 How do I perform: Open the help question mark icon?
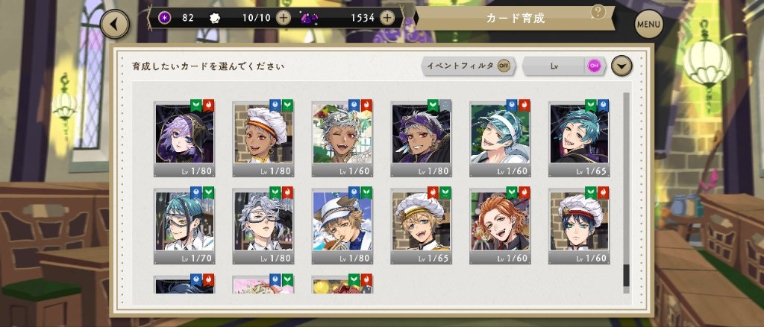tap(598, 12)
